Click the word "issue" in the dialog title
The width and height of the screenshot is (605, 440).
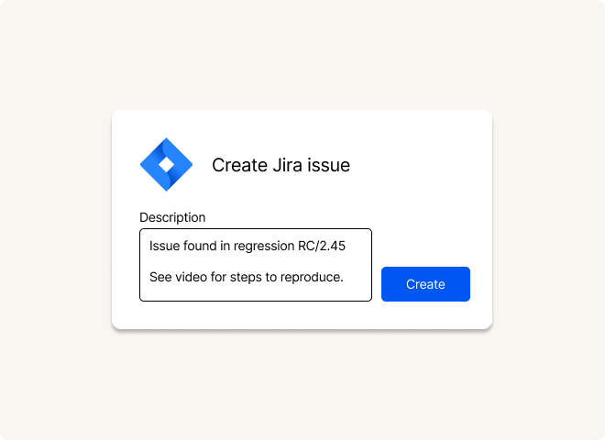[328, 165]
